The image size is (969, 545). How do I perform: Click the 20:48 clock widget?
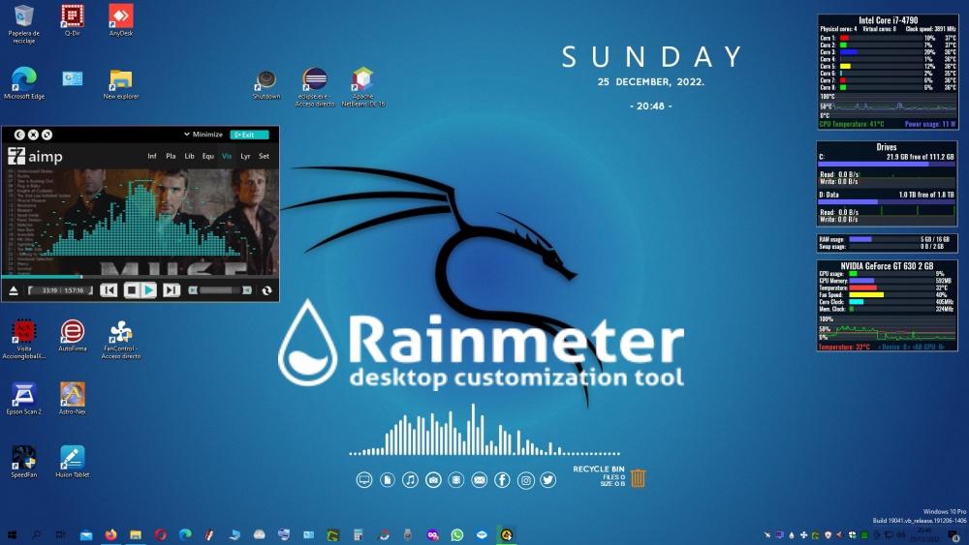coord(651,106)
